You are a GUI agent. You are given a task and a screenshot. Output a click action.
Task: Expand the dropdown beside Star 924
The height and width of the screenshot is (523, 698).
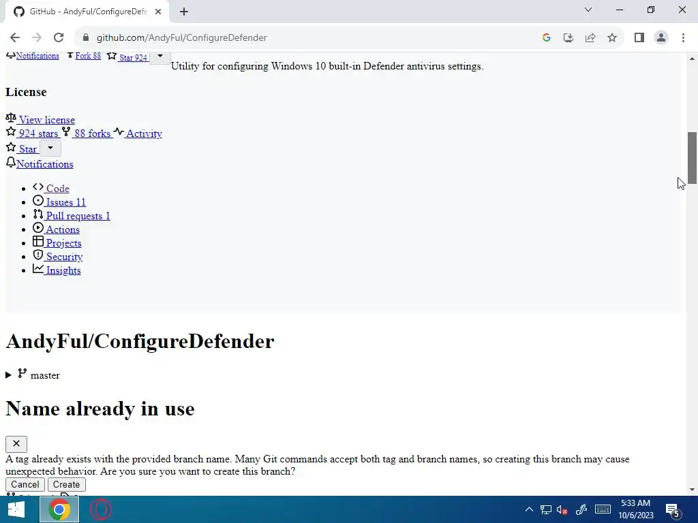click(160, 57)
